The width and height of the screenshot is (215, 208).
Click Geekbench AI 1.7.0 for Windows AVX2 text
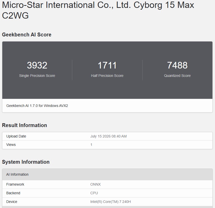[37, 106]
